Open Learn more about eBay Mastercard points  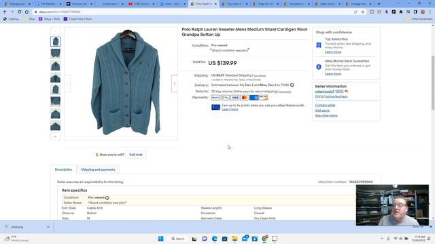pos(230,109)
